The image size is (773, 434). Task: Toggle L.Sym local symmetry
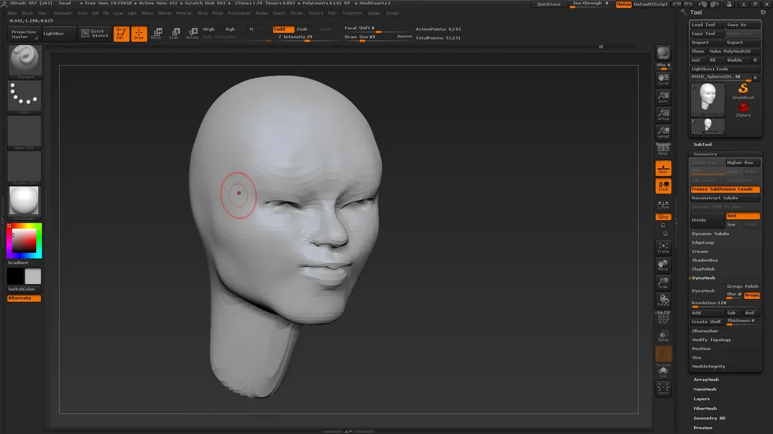[x=663, y=204]
